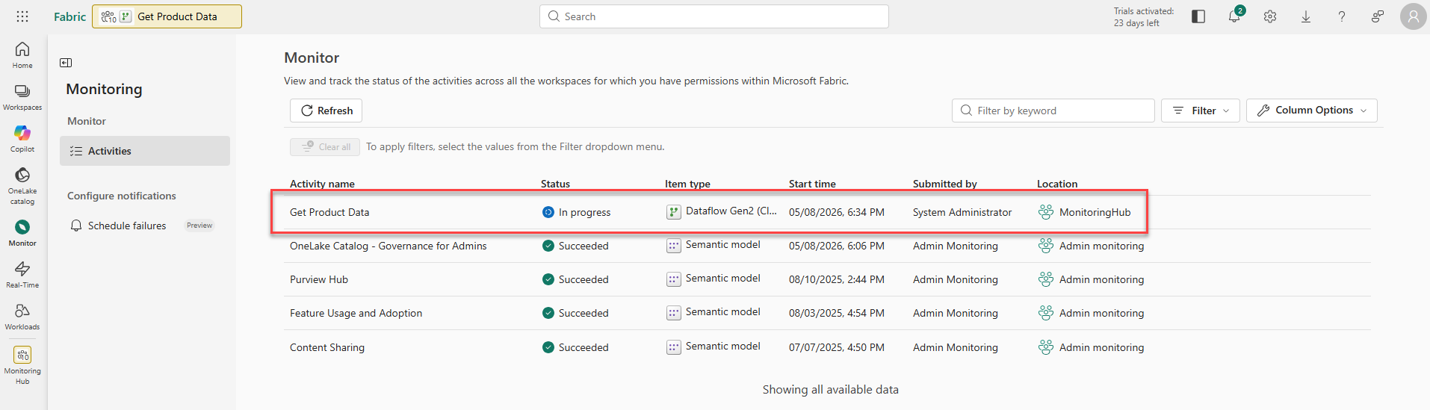Image resolution: width=1430 pixels, height=410 pixels.
Task: Open Feature Usage and Adoption activity
Action: (x=356, y=313)
